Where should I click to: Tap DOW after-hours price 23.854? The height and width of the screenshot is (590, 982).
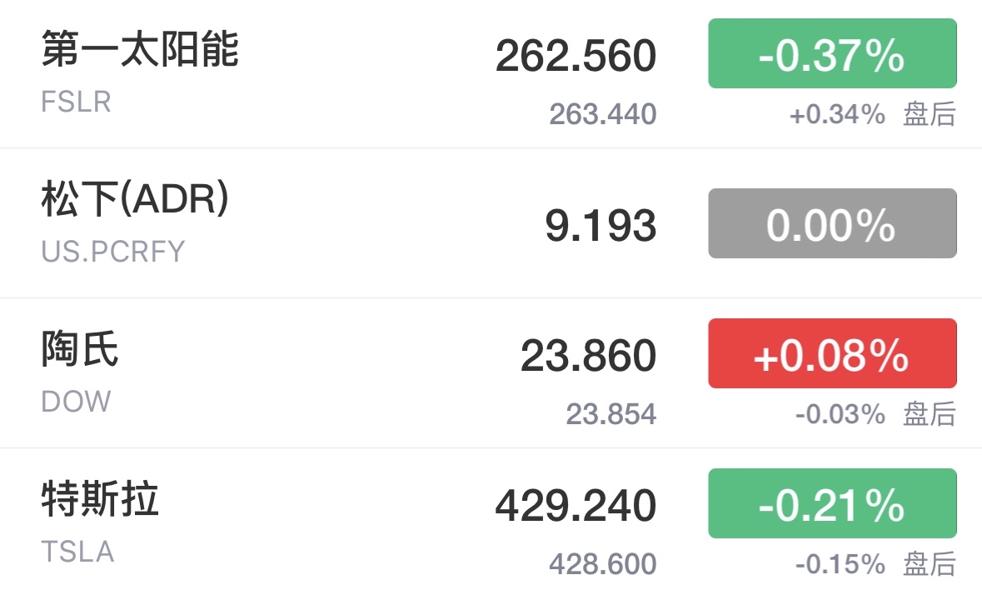point(611,414)
